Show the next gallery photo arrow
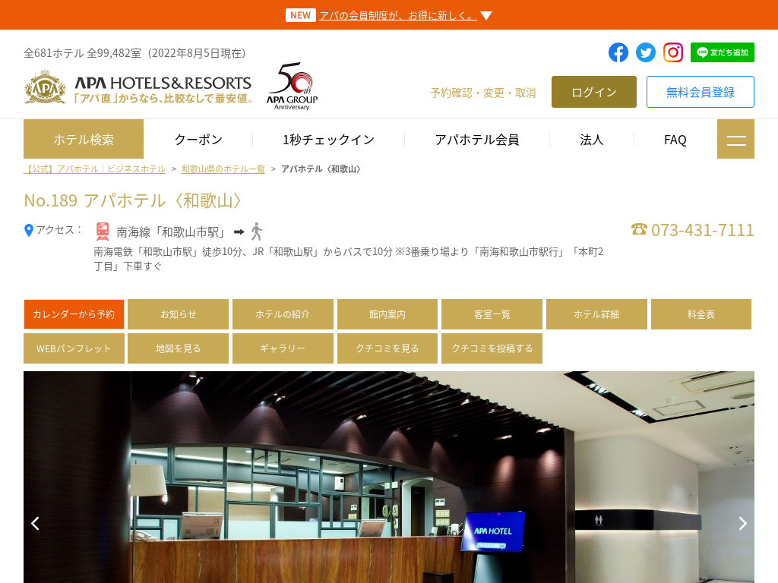 (742, 524)
